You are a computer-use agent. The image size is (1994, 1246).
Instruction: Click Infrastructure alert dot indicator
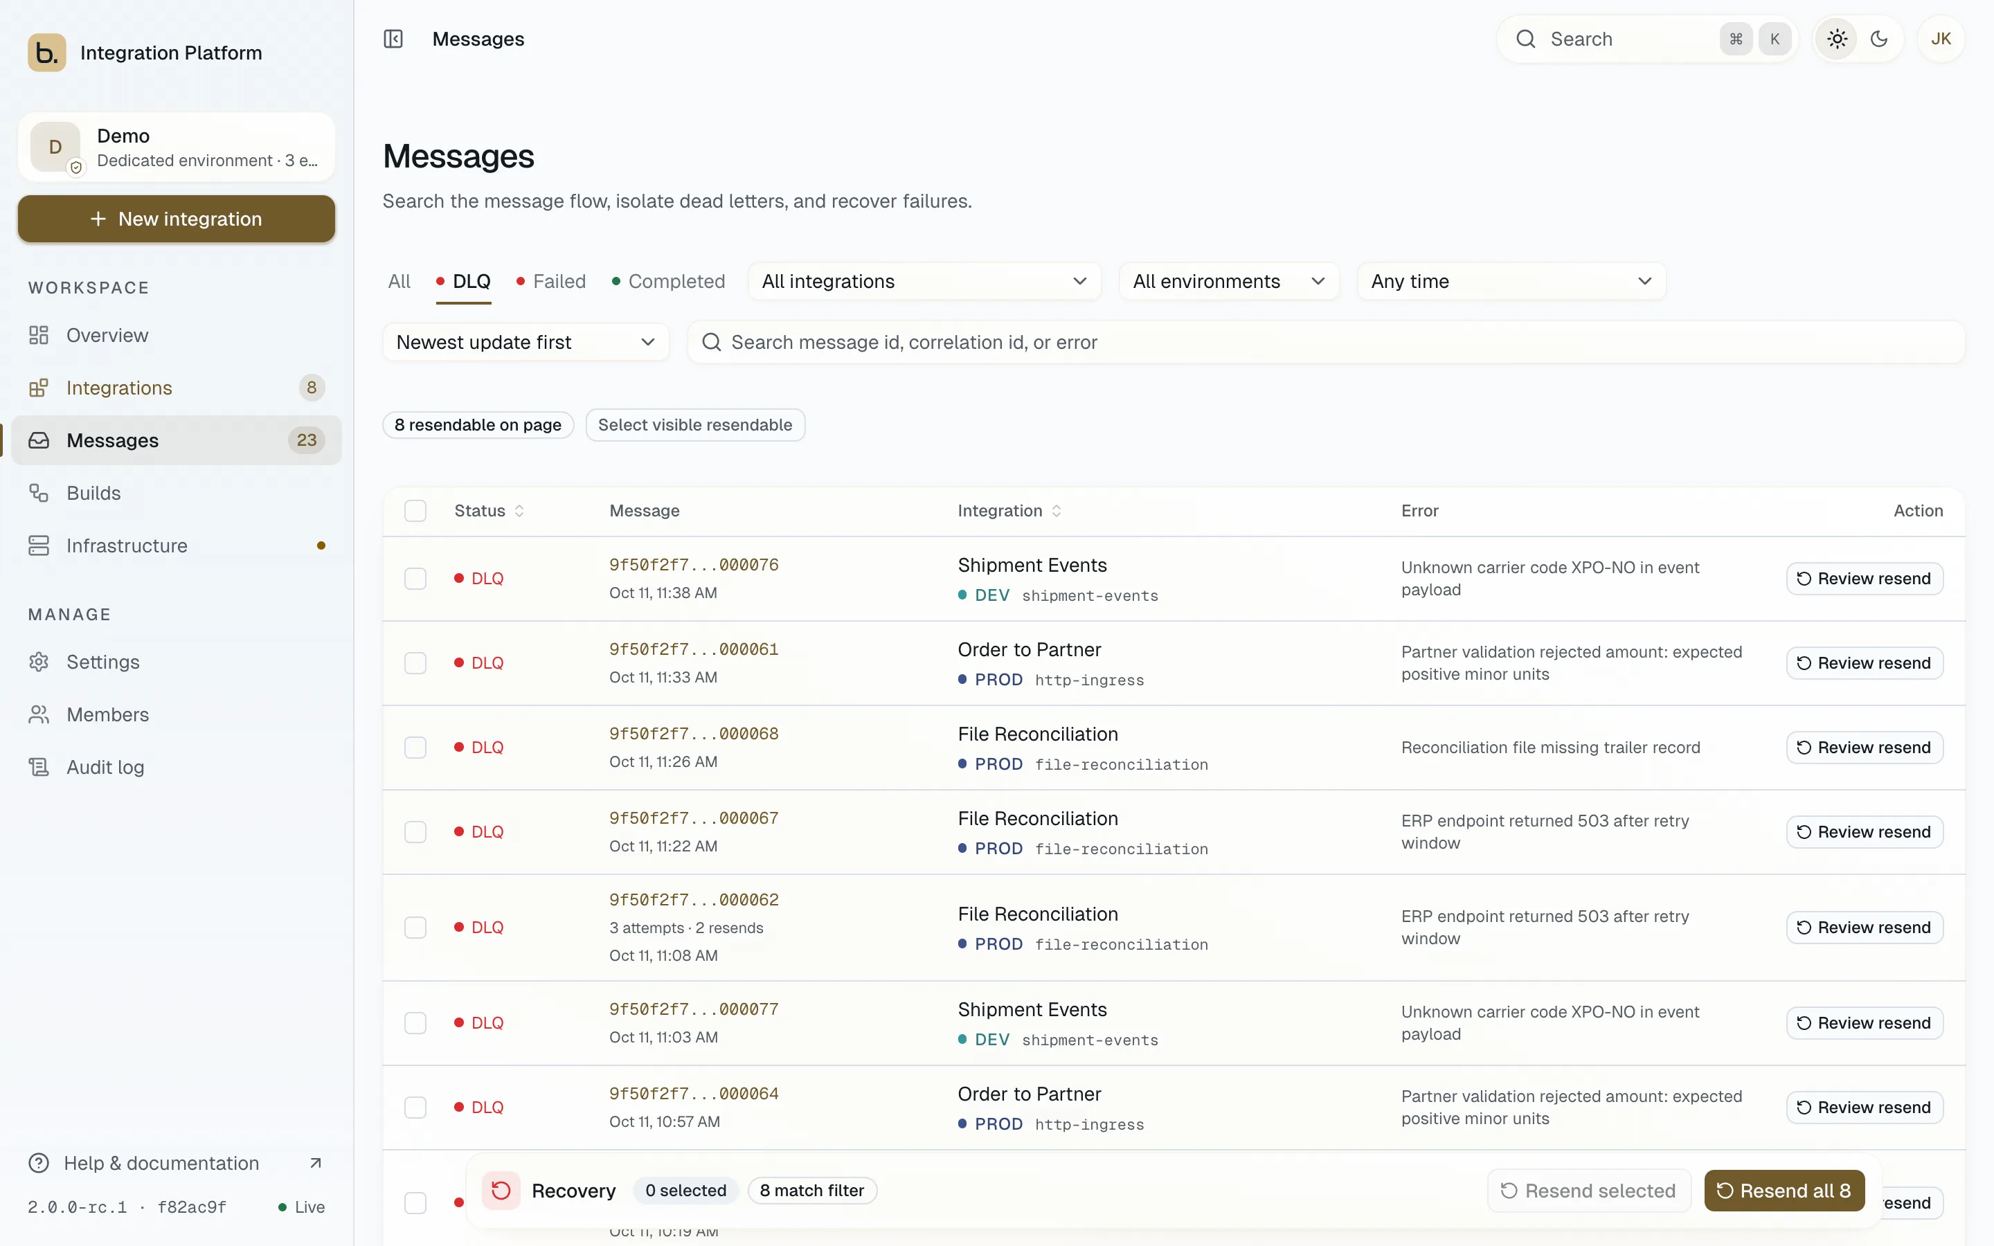(x=321, y=545)
